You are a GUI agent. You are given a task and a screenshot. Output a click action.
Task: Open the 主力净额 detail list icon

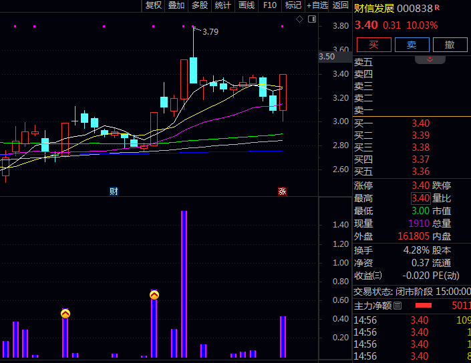tap(398, 306)
